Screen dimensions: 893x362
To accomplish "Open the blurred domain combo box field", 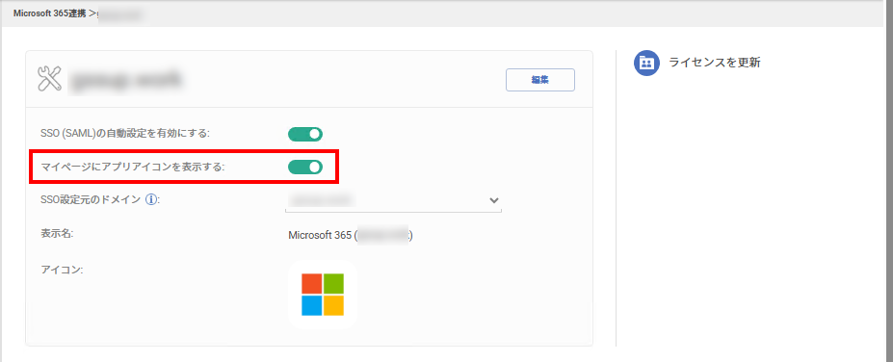I will (x=393, y=200).
